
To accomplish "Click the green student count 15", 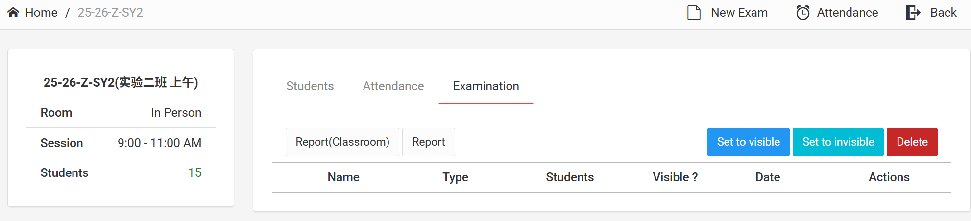I will 194,173.
